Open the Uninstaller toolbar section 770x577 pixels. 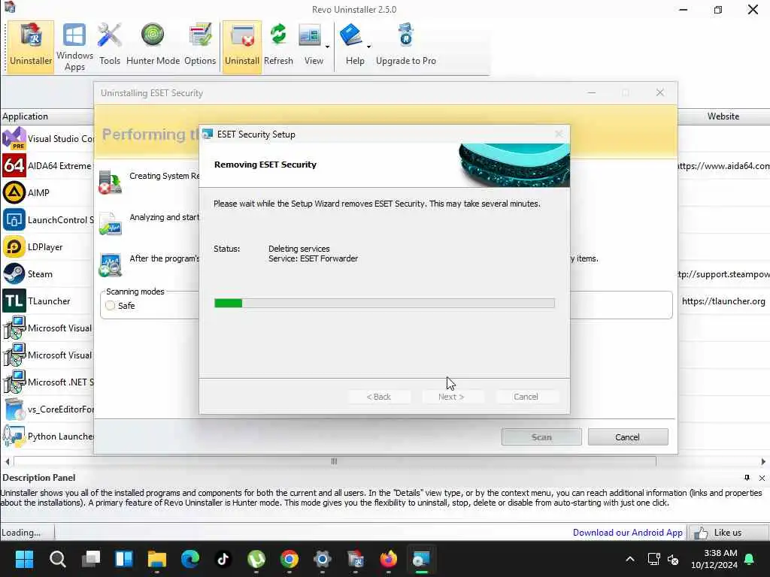[30, 47]
